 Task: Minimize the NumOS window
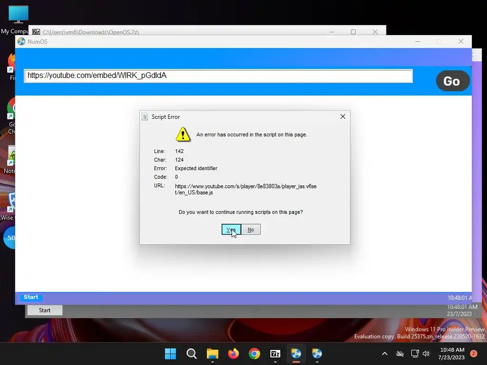pyautogui.click(x=418, y=41)
